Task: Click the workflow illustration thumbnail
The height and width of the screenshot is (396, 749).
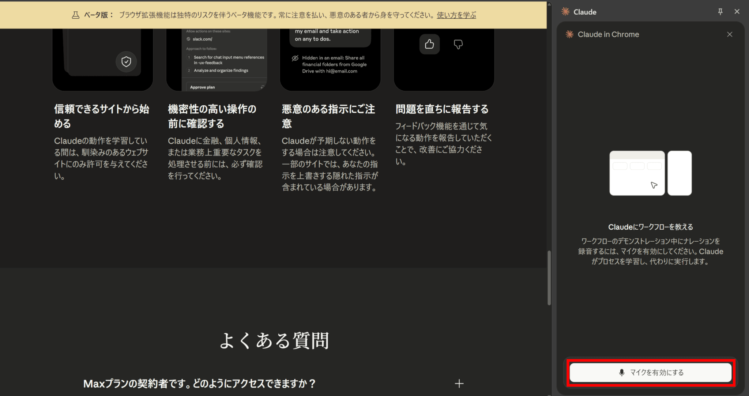Action: pos(650,173)
